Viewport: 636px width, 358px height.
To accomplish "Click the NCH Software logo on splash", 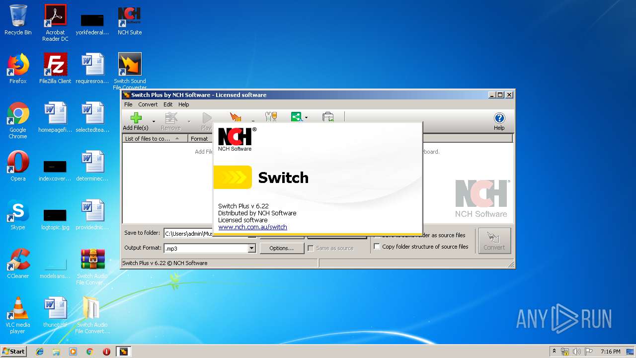I will click(238, 139).
